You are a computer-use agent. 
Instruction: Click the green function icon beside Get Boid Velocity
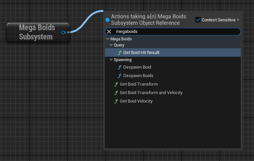click(x=116, y=101)
